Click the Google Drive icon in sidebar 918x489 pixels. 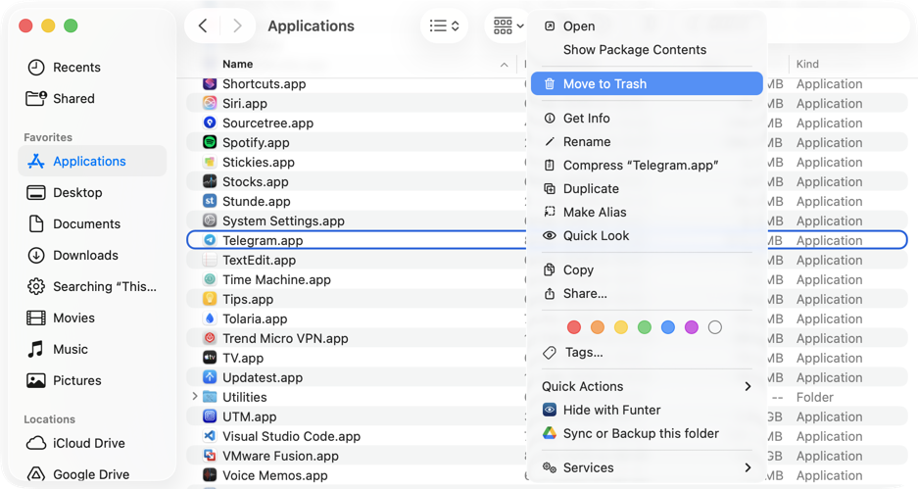[36, 474]
